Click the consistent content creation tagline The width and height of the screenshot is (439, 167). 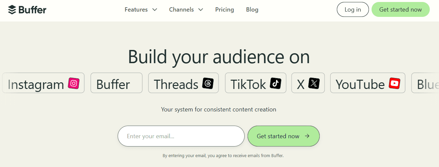point(219,109)
